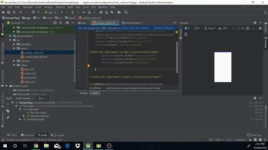Viewport: 268px width, 150px height.
Task: Open the SDK Manager icon
Action: coord(112,12)
